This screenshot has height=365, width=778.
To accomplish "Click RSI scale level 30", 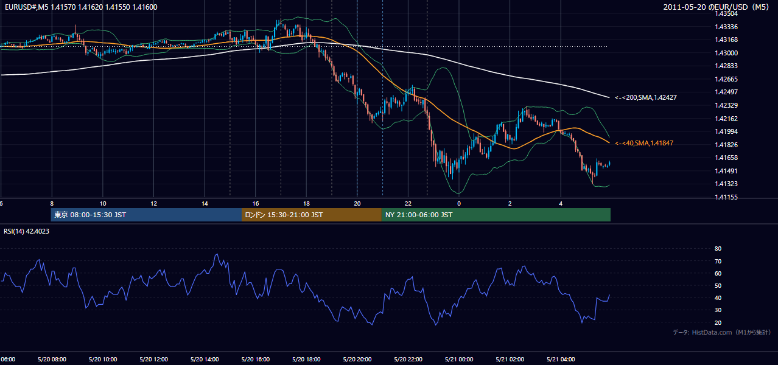I will [718, 310].
